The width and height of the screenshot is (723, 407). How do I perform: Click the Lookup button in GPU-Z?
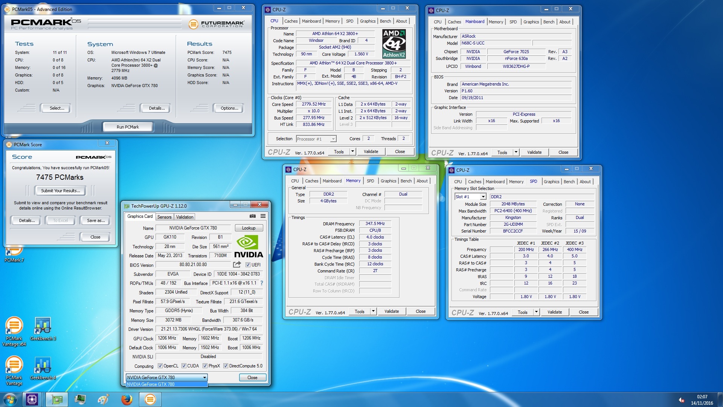pos(249,228)
